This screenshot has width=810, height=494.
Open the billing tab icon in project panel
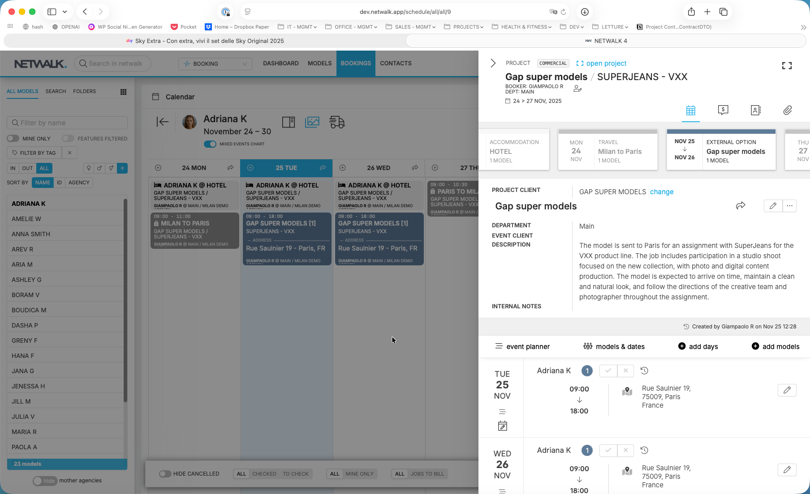coord(723,110)
